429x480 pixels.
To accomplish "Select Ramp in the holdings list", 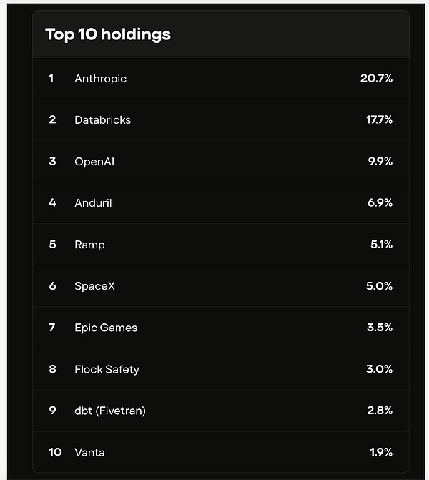I will [89, 245].
